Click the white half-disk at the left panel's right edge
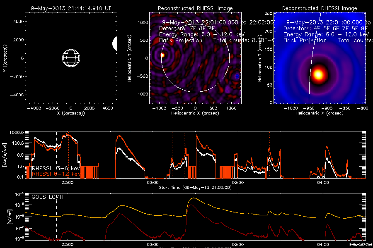The image size is (373, 248). tap(115, 44)
